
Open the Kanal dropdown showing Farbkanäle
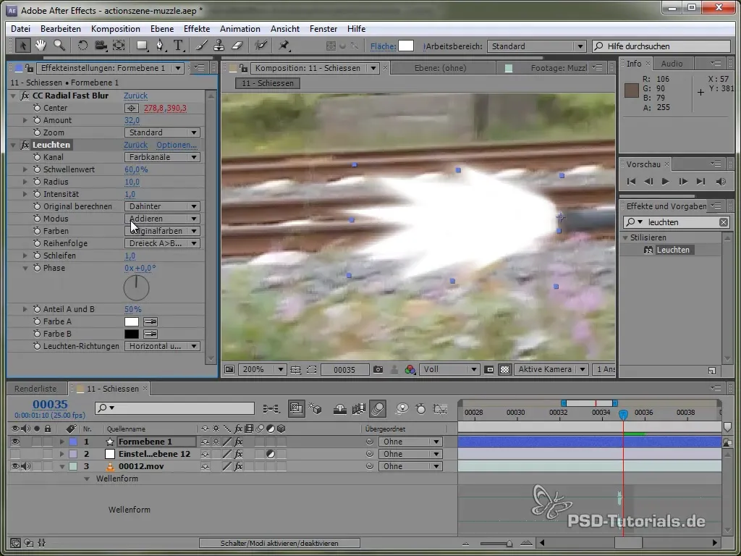[162, 157]
